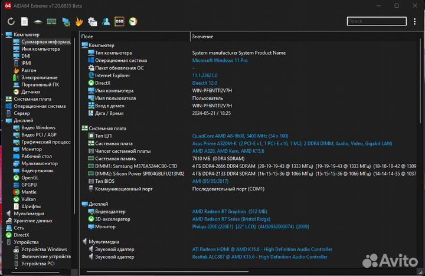Open the sensor gauge toolbar icon
The width and height of the screenshot is (425, 276).
tap(133, 21)
